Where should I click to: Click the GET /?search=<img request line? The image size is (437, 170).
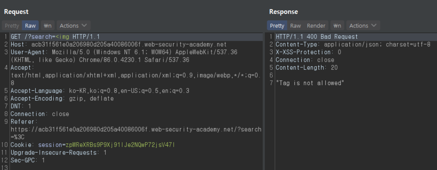55,37
